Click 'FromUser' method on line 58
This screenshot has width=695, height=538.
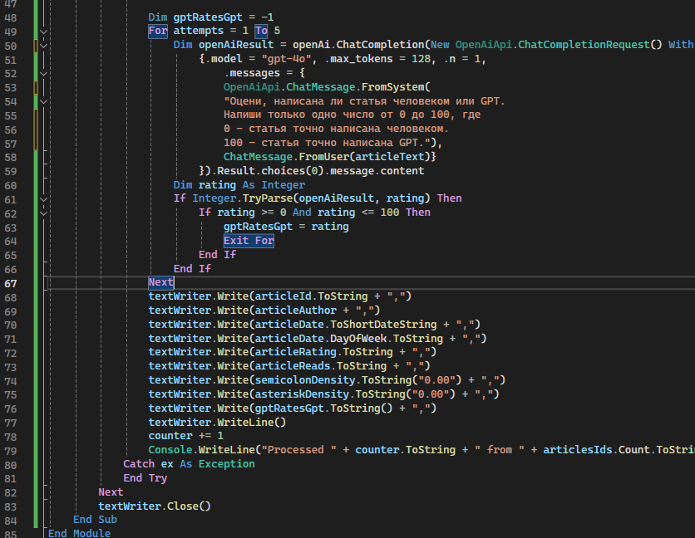point(323,156)
